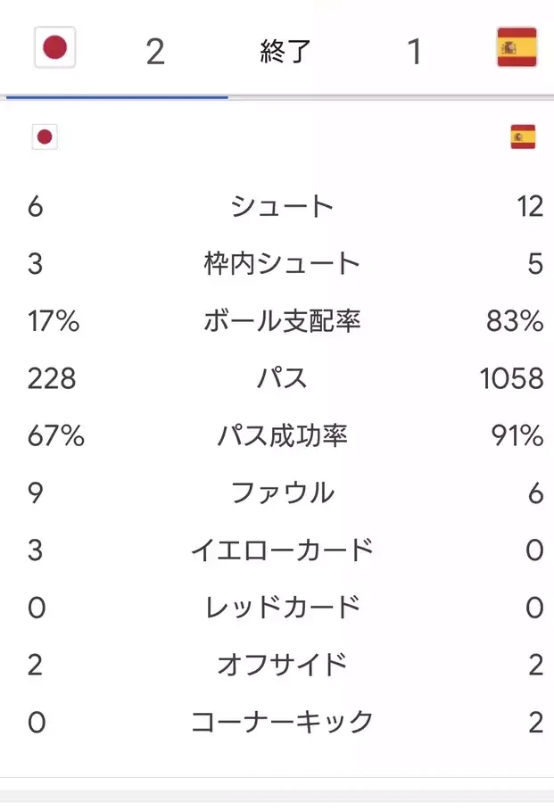This screenshot has width=554, height=811.
Task: Click the large Spain flag in header
Action: click(517, 47)
